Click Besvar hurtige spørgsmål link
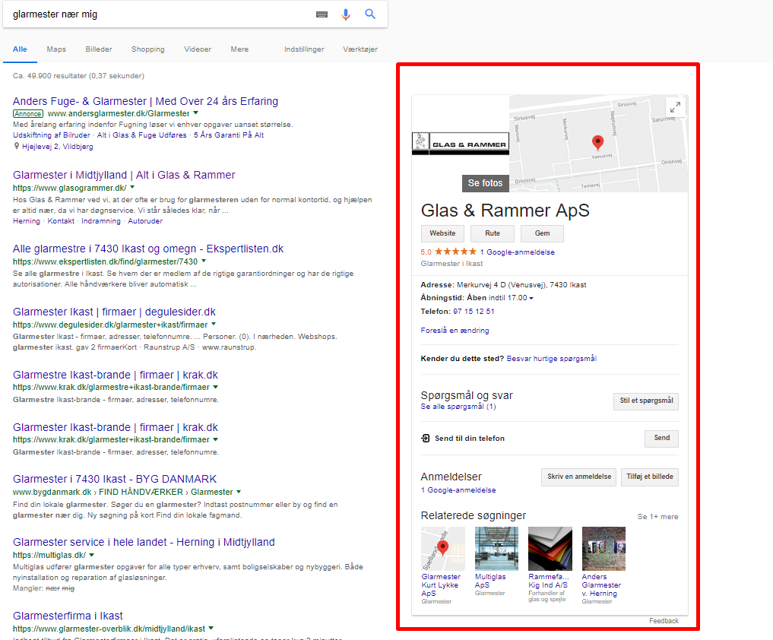The width and height of the screenshot is (773, 640). [551, 359]
